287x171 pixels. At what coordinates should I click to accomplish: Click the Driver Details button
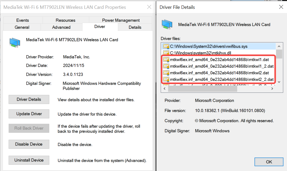pos(29,99)
